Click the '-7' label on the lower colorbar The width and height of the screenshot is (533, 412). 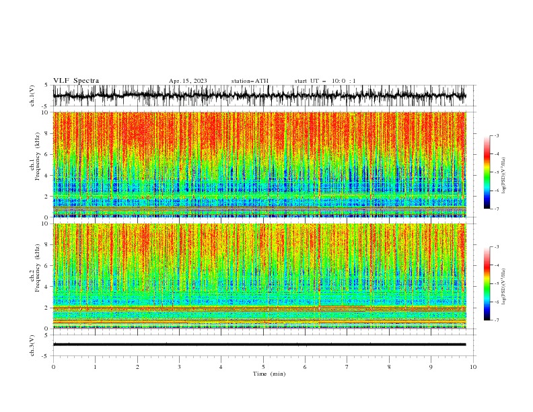pos(496,320)
